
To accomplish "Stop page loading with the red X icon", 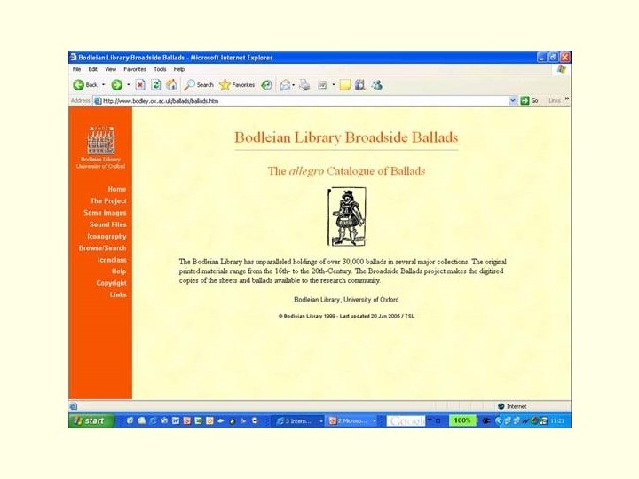I will coord(140,85).
